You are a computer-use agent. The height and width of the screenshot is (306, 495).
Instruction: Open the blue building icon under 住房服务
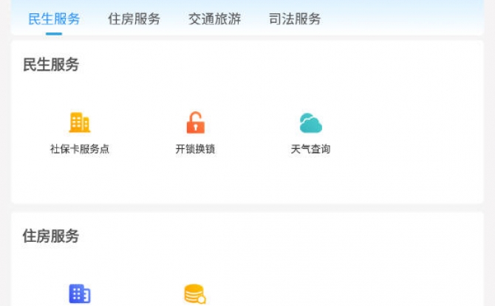(80, 293)
